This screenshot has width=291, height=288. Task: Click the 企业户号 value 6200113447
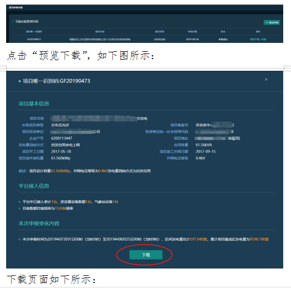pyautogui.click(x=62, y=138)
